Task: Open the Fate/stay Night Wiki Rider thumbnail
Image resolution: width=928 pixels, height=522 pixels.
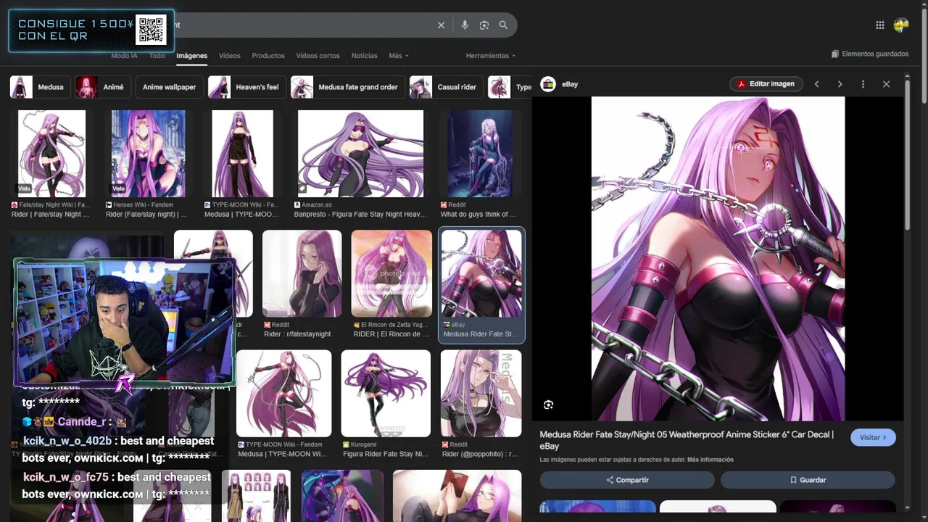Action: pyautogui.click(x=51, y=154)
